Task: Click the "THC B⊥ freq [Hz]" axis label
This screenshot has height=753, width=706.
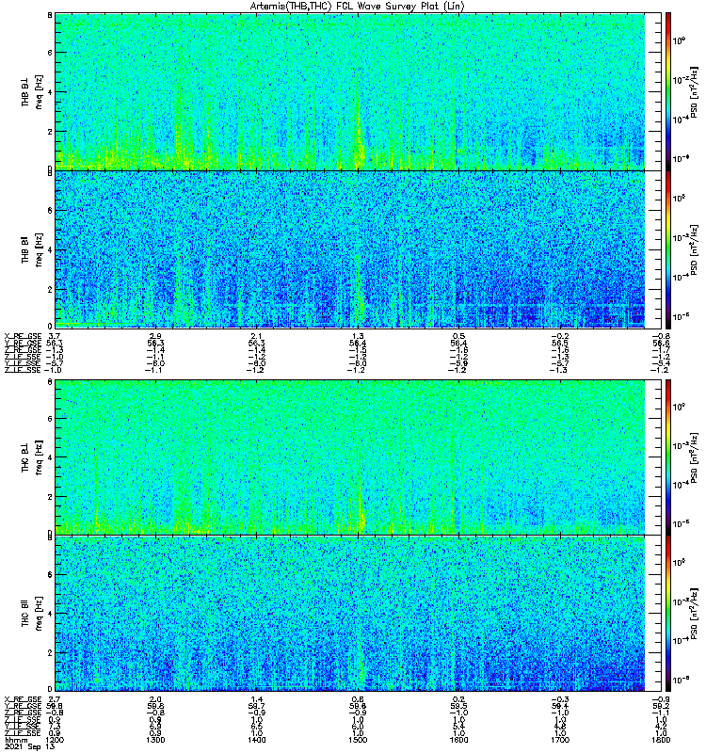Action: pyautogui.click(x=32, y=457)
